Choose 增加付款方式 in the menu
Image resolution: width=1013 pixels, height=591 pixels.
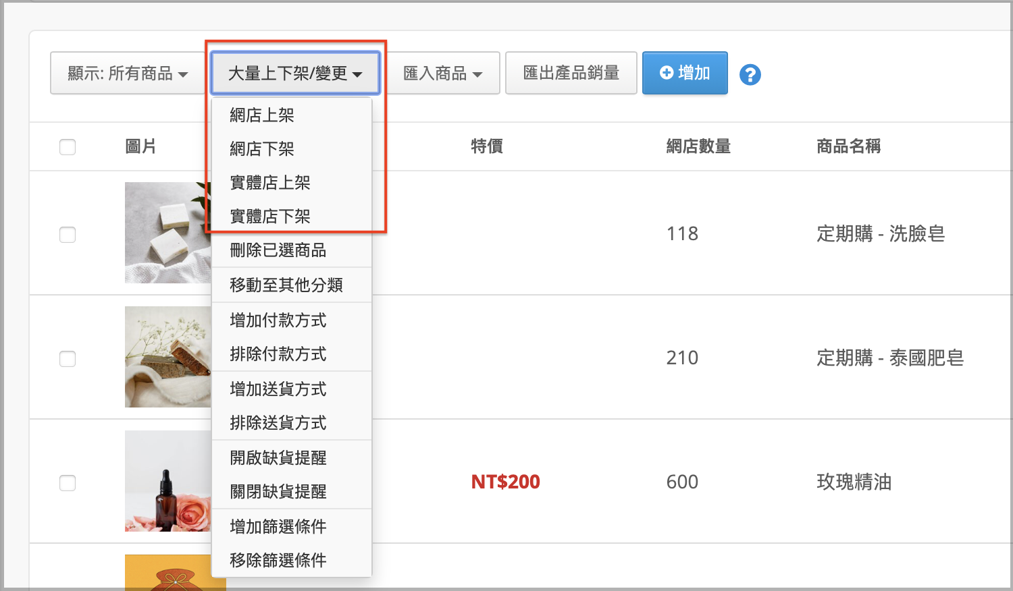point(292,320)
